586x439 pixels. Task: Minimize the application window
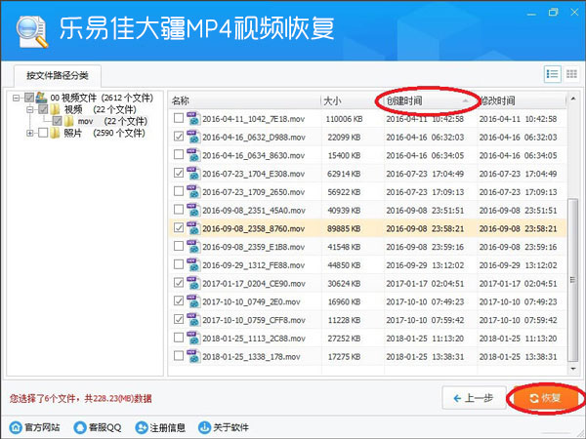[531, 14]
